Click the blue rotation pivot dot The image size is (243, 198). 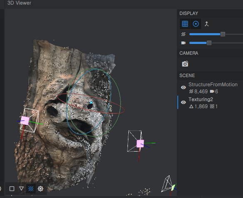91,102
